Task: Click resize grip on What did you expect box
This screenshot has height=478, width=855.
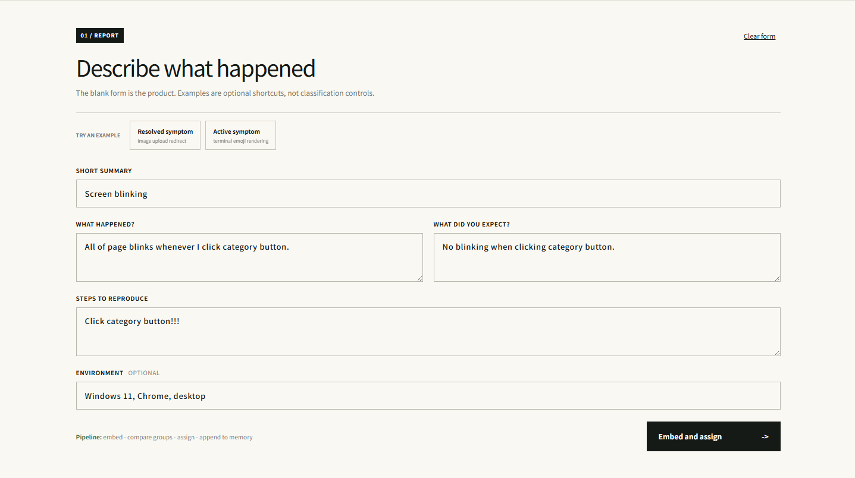Action: coord(777,278)
